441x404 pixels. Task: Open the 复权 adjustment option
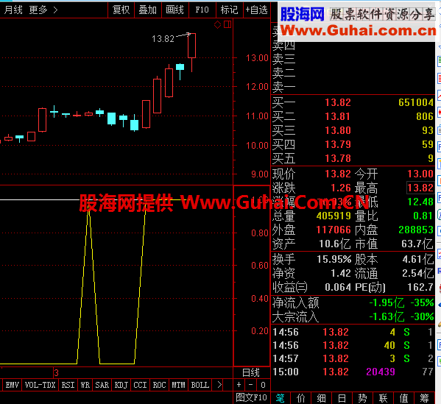click(121, 10)
